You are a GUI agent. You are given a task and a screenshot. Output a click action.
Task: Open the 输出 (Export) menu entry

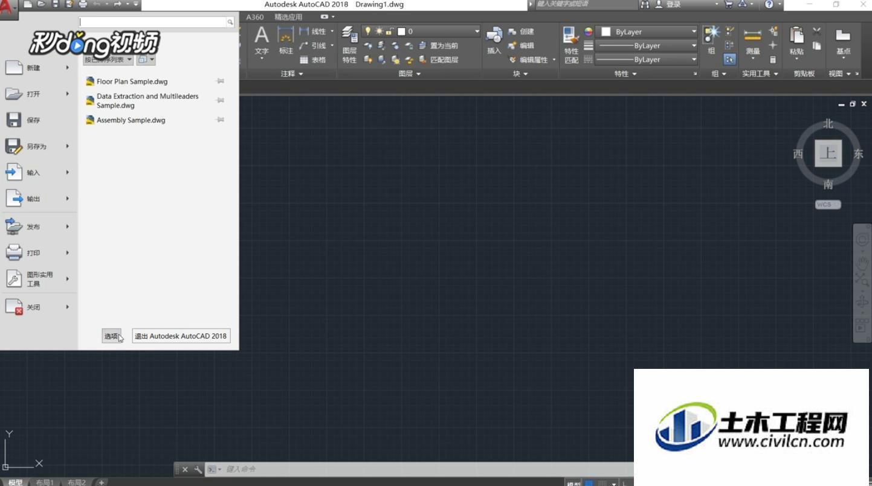pyautogui.click(x=38, y=199)
